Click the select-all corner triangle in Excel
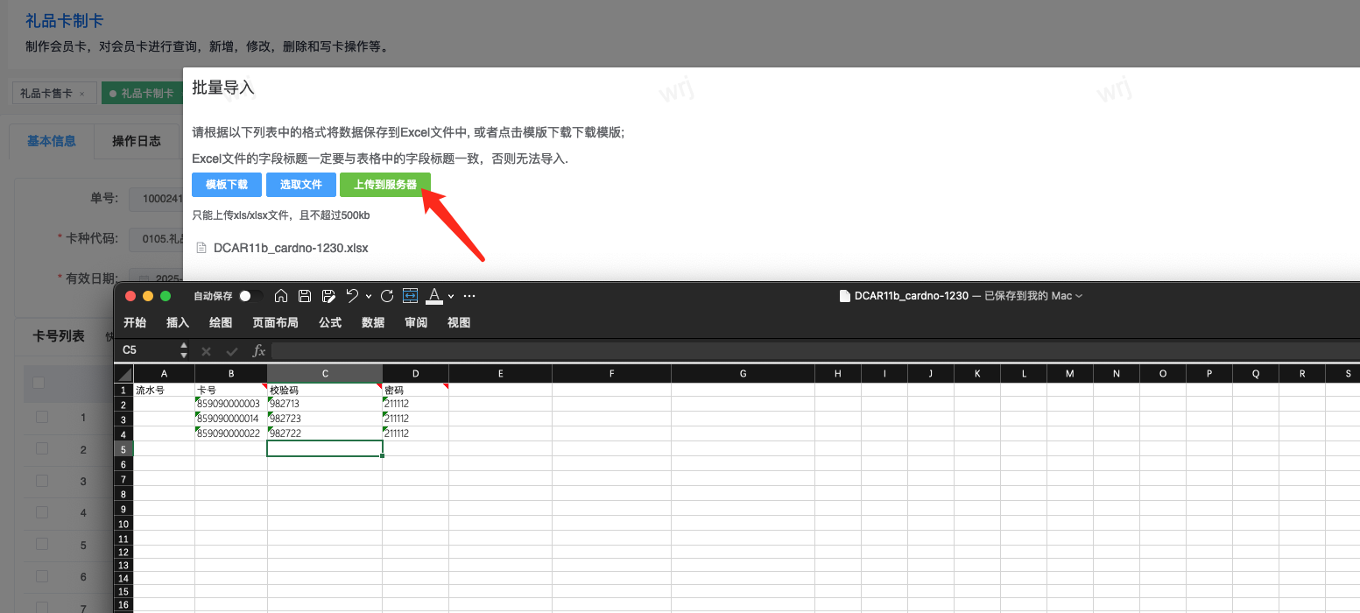The height and width of the screenshot is (613, 1360). point(124,374)
